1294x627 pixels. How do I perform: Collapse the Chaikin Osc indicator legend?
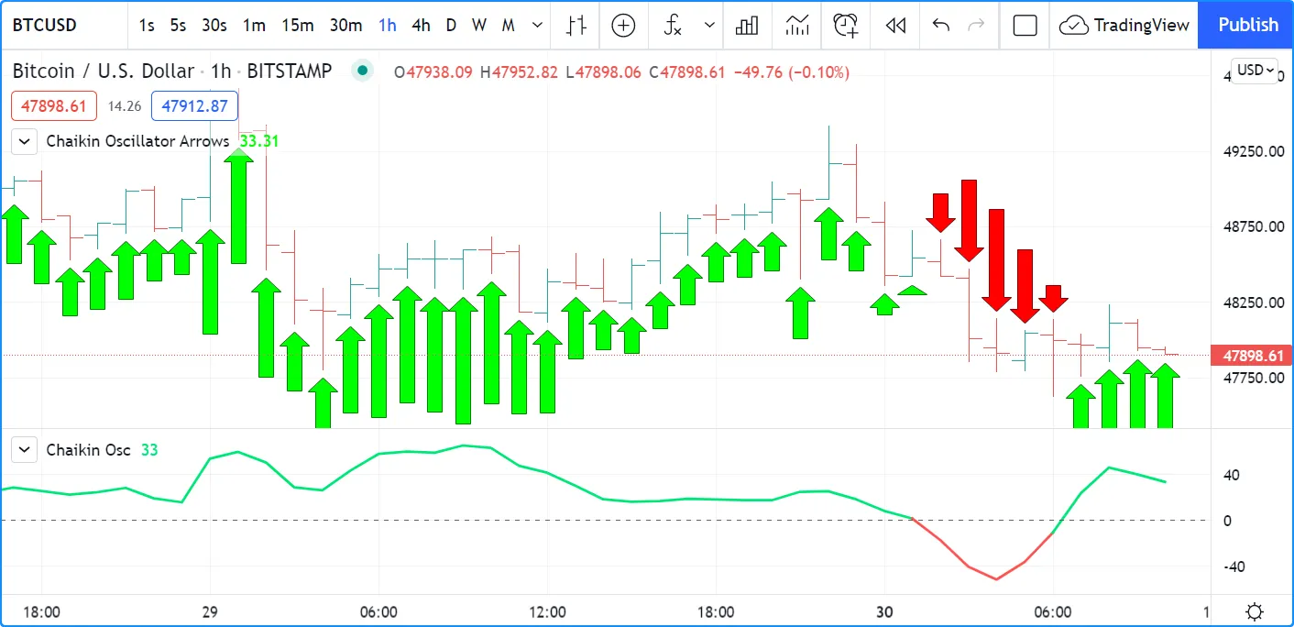pos(26,450)
